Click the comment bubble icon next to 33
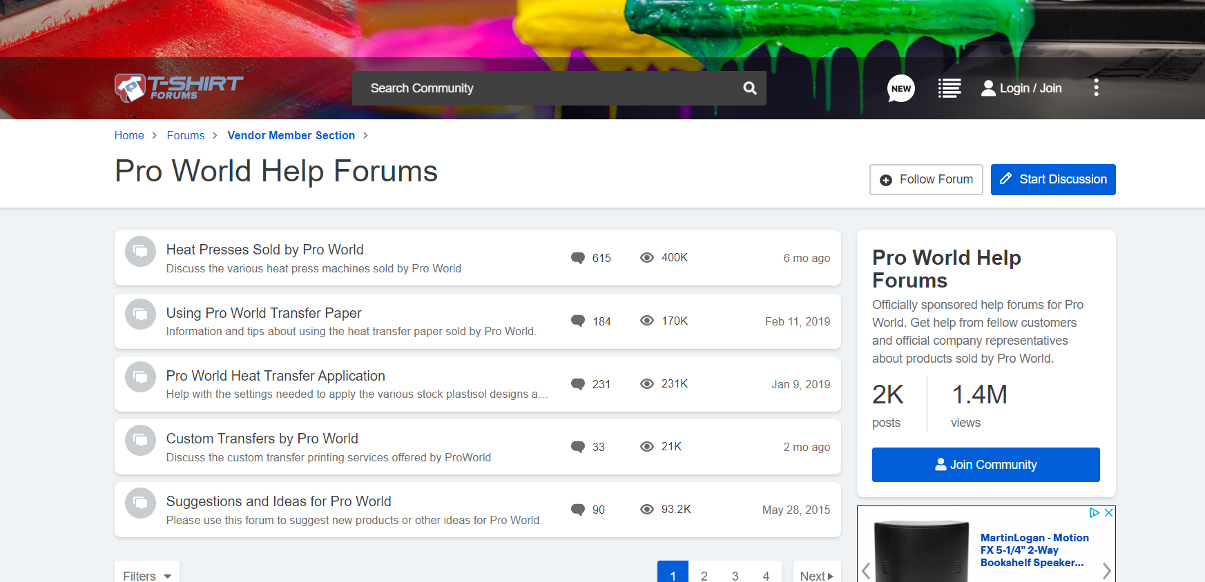Viewport: 1205px width, 582px height. [578, 447]
